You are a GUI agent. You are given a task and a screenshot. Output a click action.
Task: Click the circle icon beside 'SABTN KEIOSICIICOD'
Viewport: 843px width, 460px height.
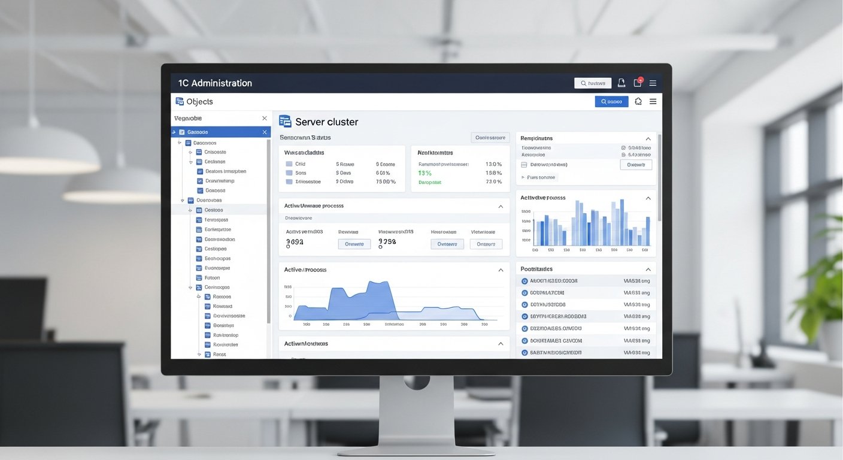tap(525, 353)
